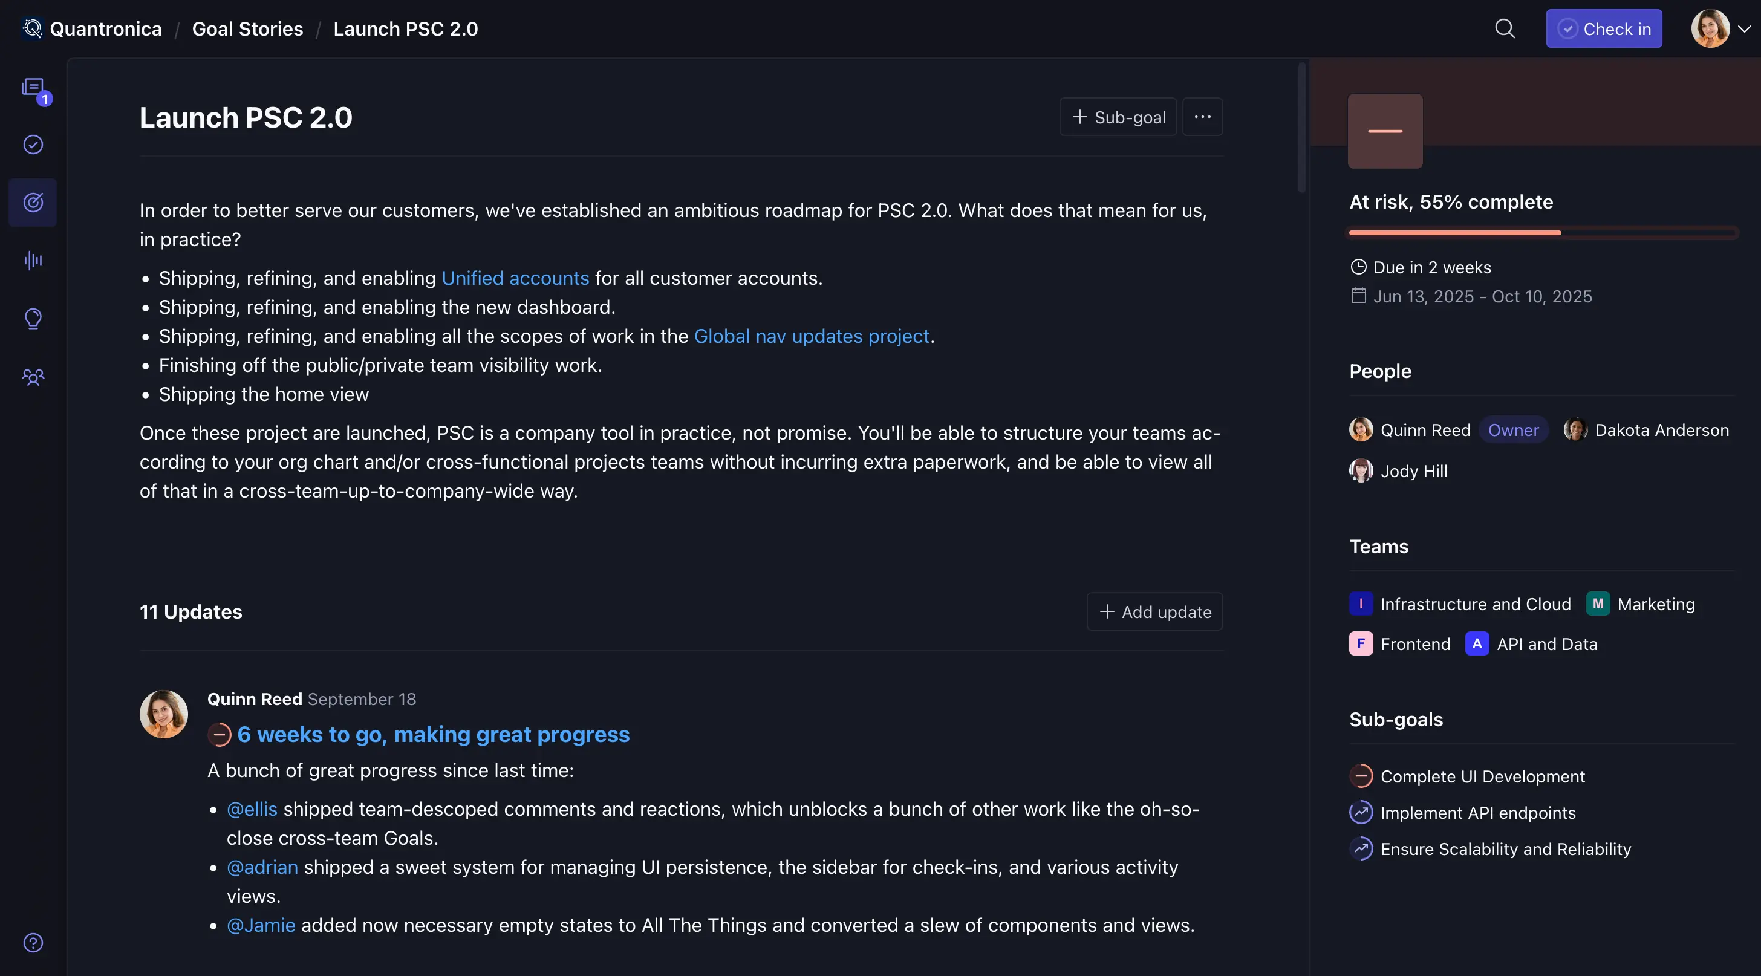Open the three-dot more options menu
Screen dimensions: 1761x976
click(1202, 117)
